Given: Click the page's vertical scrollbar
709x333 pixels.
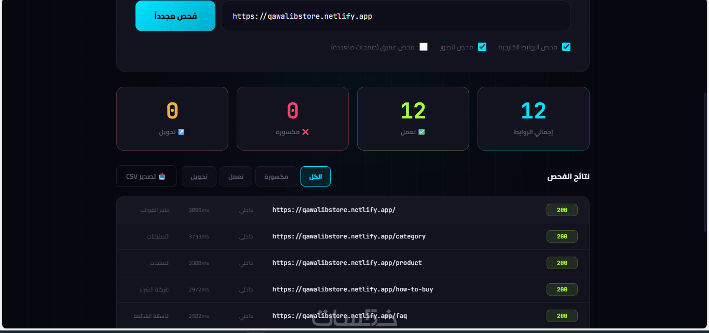Looking at the screenshot, I should pos(705,161).
